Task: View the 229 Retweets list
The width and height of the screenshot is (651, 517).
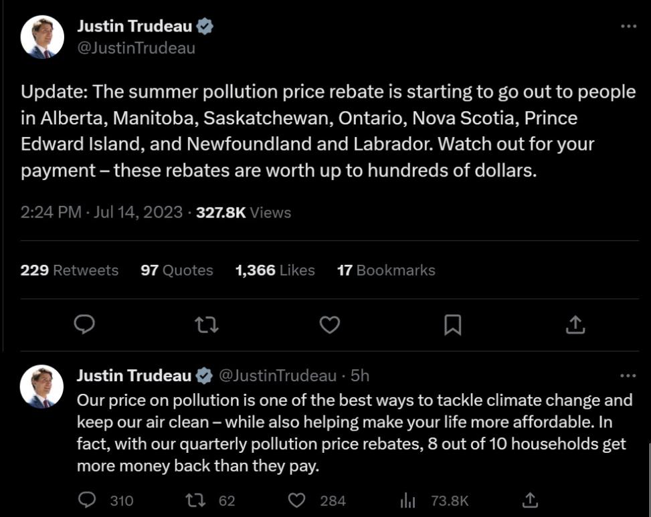Action: tap(70, 270)
